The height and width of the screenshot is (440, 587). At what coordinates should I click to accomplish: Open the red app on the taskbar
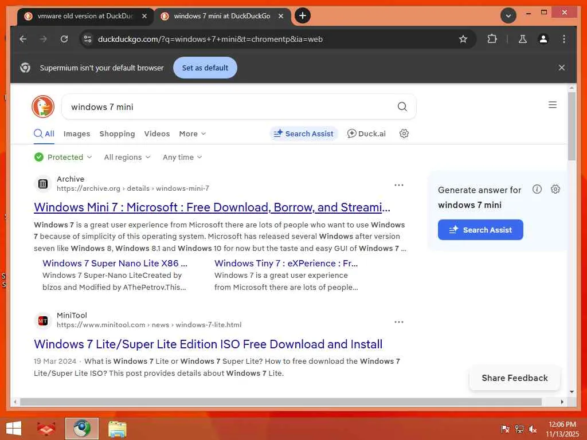46,429
